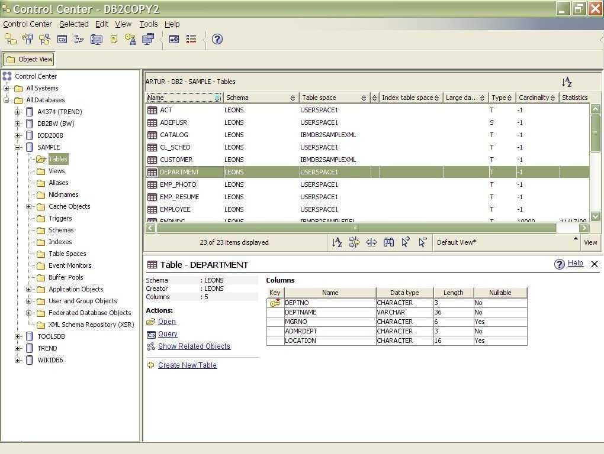Open the Command Editor toolbar icon
This screenshot has height=454, width=604.
(x=62, y=39)
